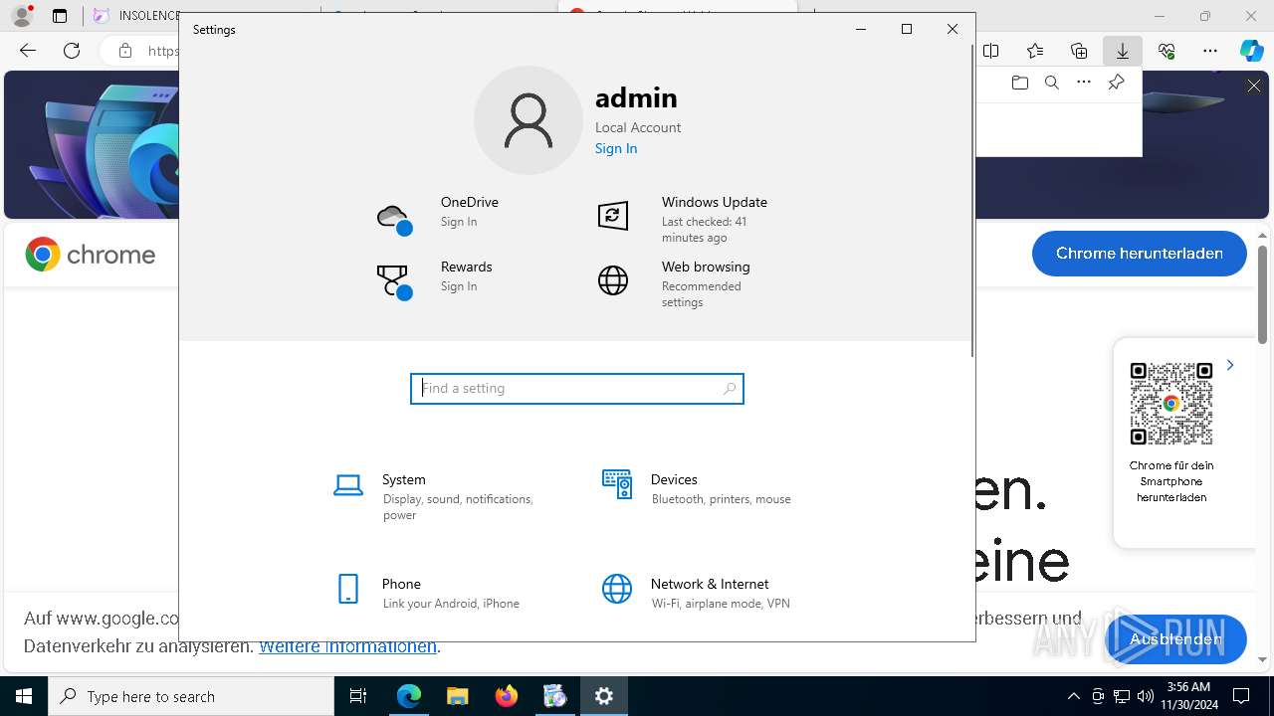The height and width of the screenshot is (716, 1274).
Task: Open OneDrive sign-in tile
Action: point(438,217)
